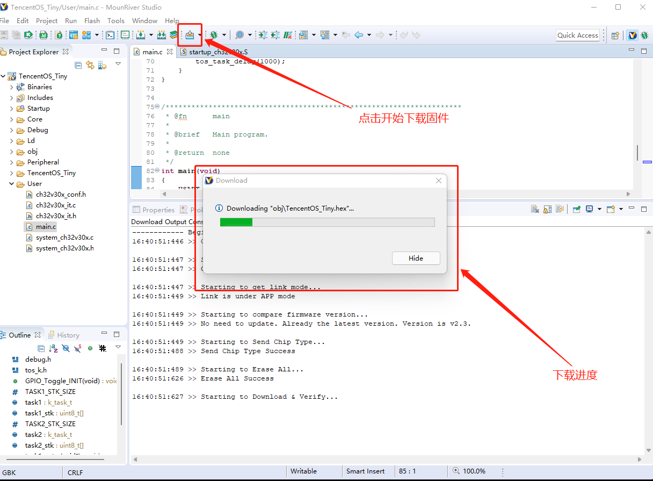Collapse the User folder
653x481 pixels.
(12, 184)
